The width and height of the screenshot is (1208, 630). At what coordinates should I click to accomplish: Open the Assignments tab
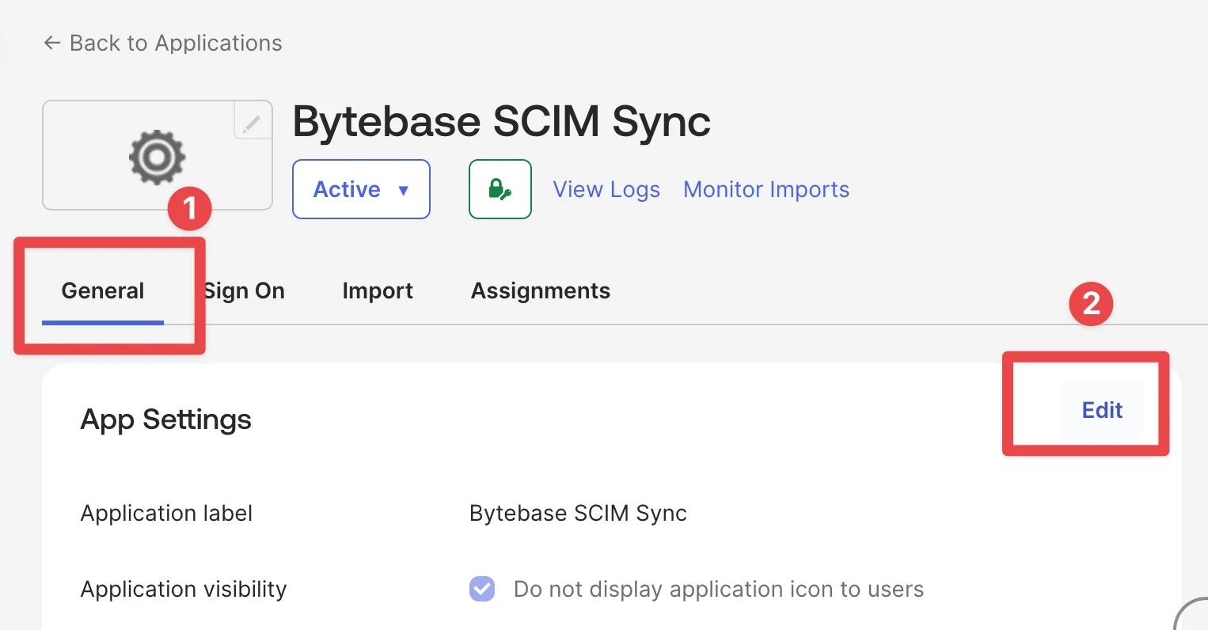(541, 291)
